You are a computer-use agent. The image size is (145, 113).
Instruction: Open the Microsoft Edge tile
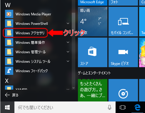pyautogui.click(x=93, y=3)
